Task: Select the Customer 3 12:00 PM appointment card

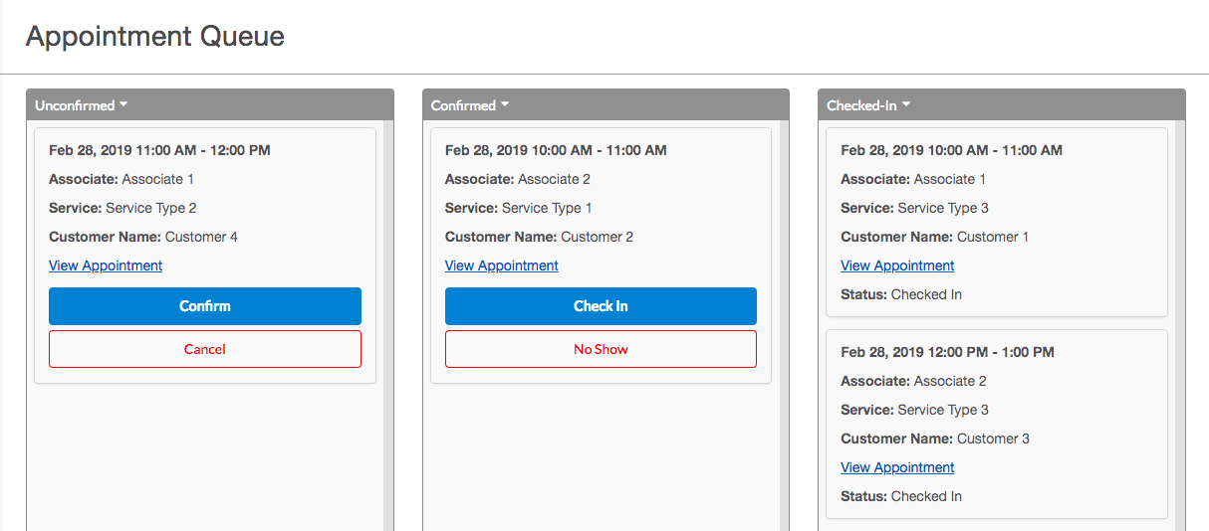Action: pos(997,424)
